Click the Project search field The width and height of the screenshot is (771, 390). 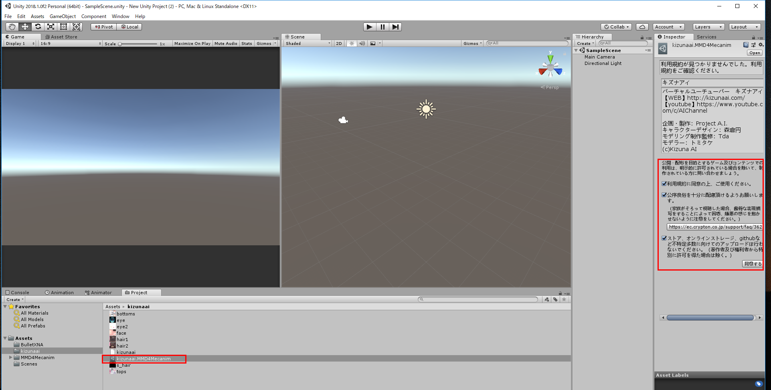tap(478, 299)
